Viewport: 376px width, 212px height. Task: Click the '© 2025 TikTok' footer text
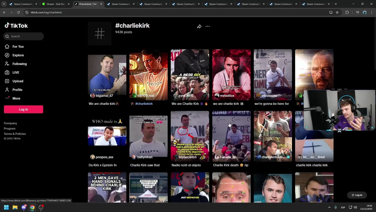(x=12, y=139)
